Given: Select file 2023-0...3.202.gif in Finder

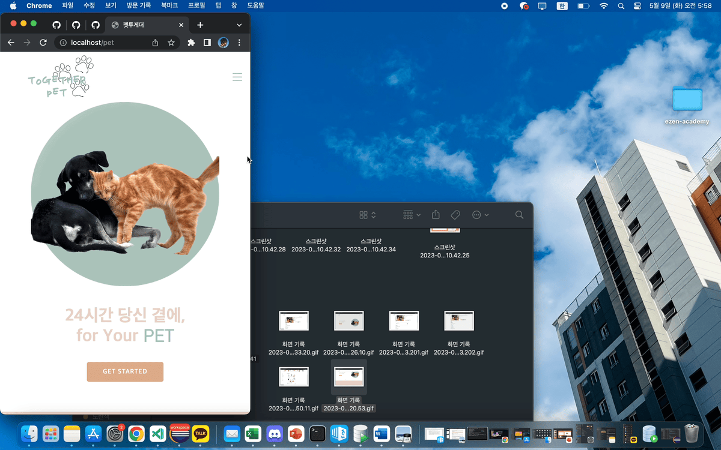Looking at the screenshot, I should coord(459,333).
